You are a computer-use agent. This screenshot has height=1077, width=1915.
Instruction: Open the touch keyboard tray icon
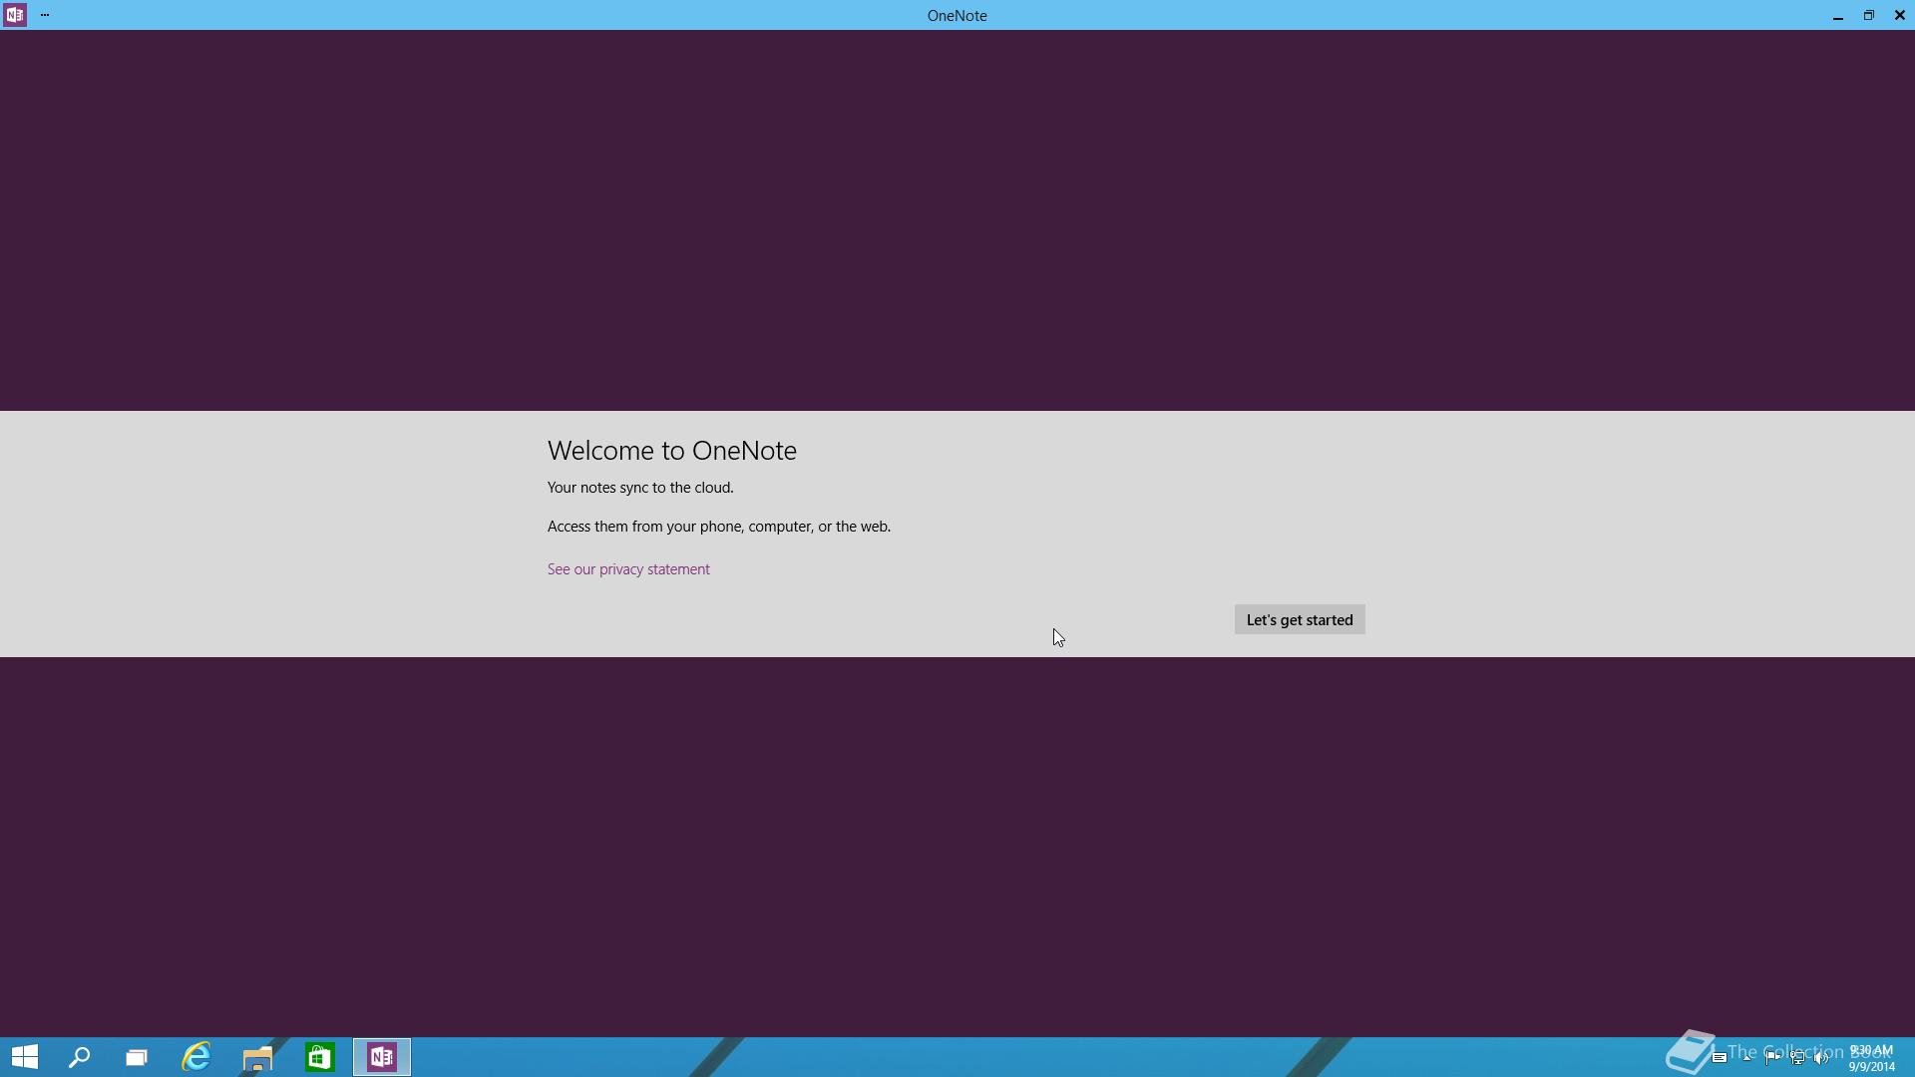point(1720,1057)
